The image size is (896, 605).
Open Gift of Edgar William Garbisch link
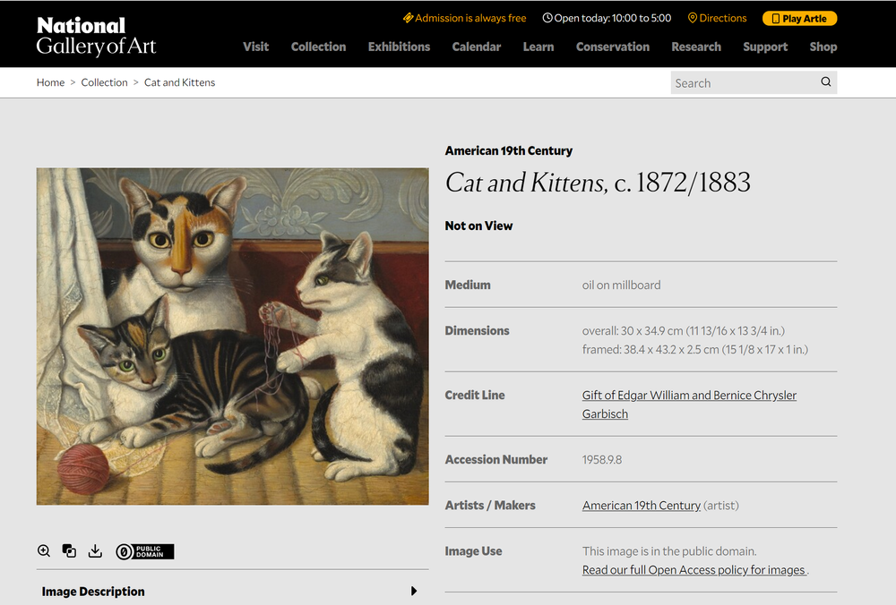coord(689,405)
